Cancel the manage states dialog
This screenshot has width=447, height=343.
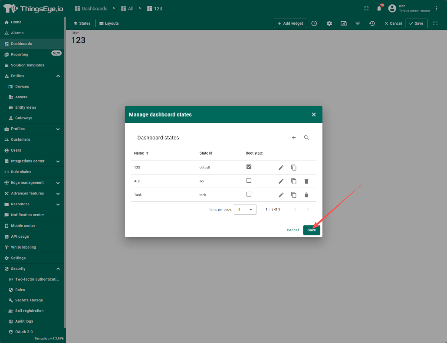(x=293, y=230)
